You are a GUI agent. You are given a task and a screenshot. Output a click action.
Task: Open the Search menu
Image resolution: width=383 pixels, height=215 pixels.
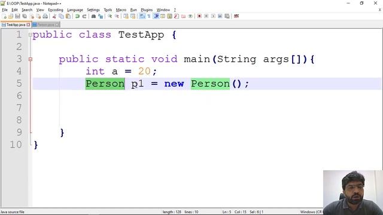click(27, 10)
